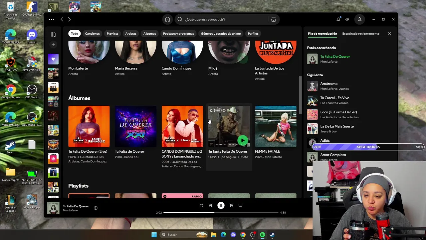Filter results by Playlists
426x240 pixels.
(112, 34)
